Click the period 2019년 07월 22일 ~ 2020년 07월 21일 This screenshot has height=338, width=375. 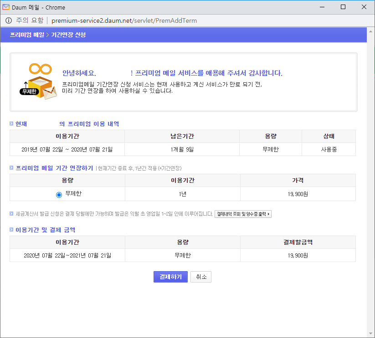click(x=67, y=149)
